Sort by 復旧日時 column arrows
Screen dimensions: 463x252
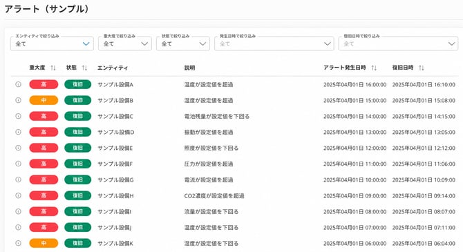tap(422, 68)
